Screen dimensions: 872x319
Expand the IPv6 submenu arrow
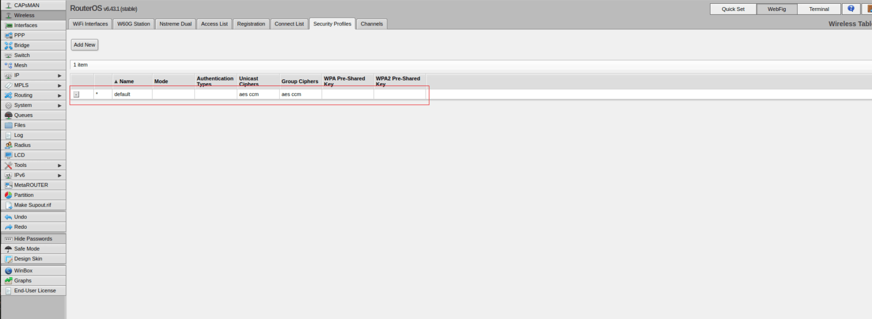59,176
